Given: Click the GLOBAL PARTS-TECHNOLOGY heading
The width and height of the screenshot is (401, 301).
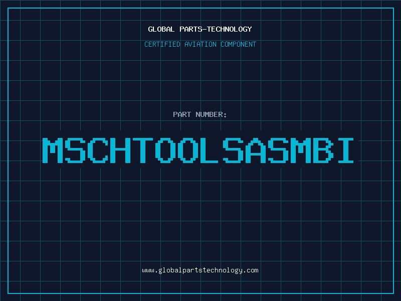Looking at the screenshot, I should coord(200,29).
